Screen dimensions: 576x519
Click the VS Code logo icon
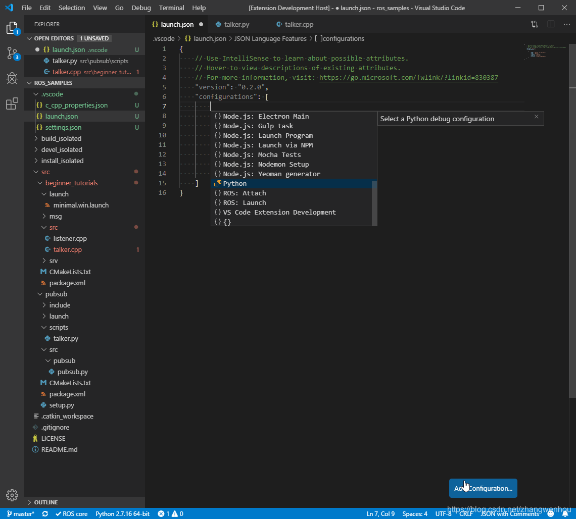click(9, 8)
